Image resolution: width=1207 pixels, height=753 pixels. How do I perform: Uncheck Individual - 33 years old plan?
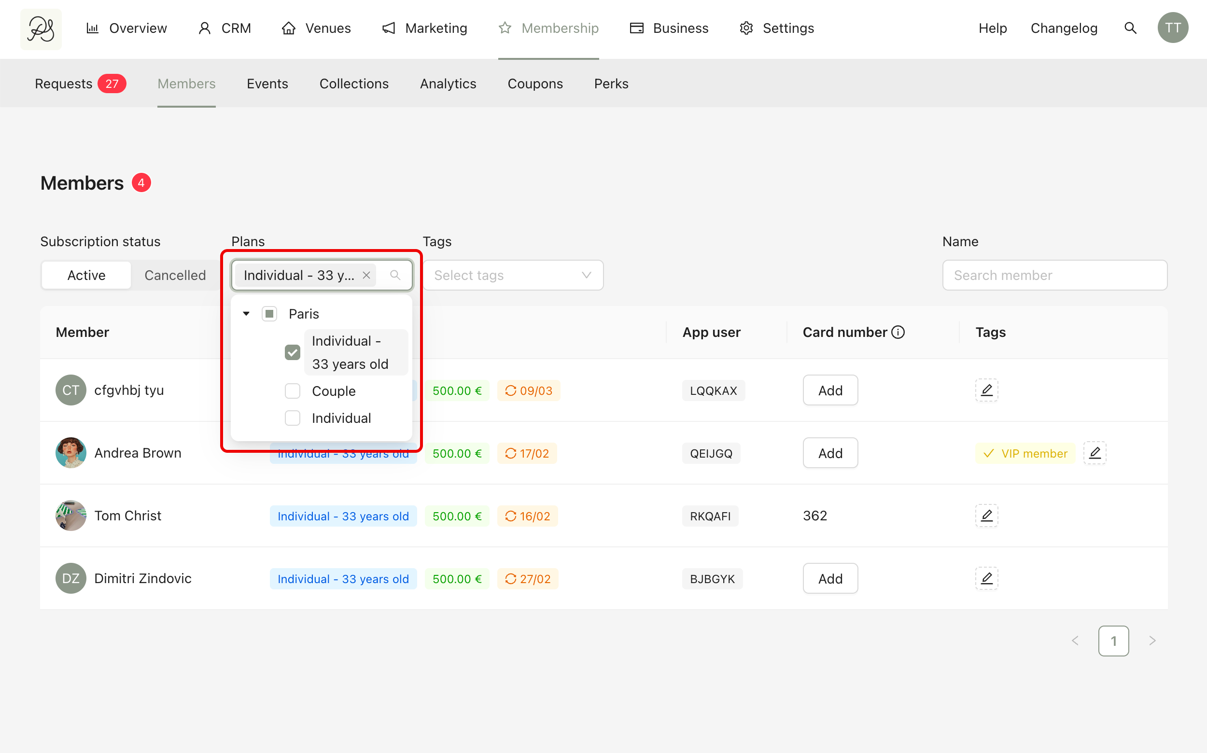(293, 352)
